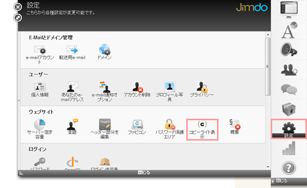Click the expand arrows icon below X
The height and width of the screenshot is (188, 307).
click(x=18, y=18)
